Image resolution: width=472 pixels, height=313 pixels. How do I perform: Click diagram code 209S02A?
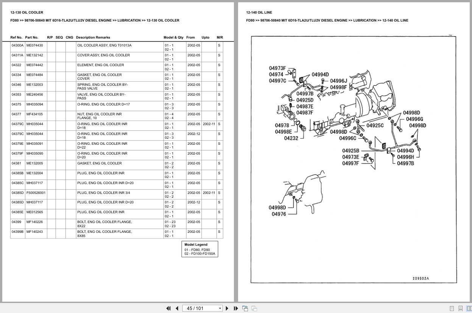click(x=421, y=279)
